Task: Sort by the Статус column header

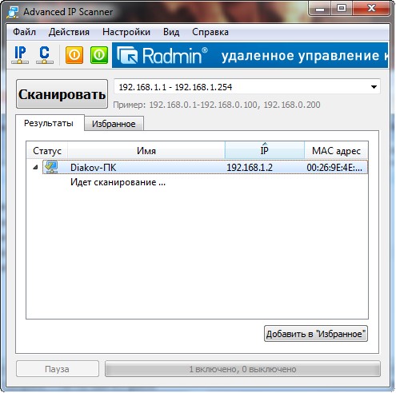Action: tap(47, 151)
